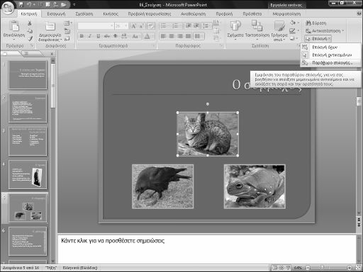
Task: Click the cat picture on the slide
Action: tap(208, 134)
